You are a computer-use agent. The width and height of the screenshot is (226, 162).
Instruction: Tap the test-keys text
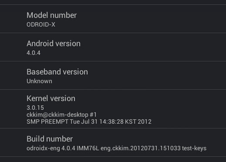tap(194, 148)
